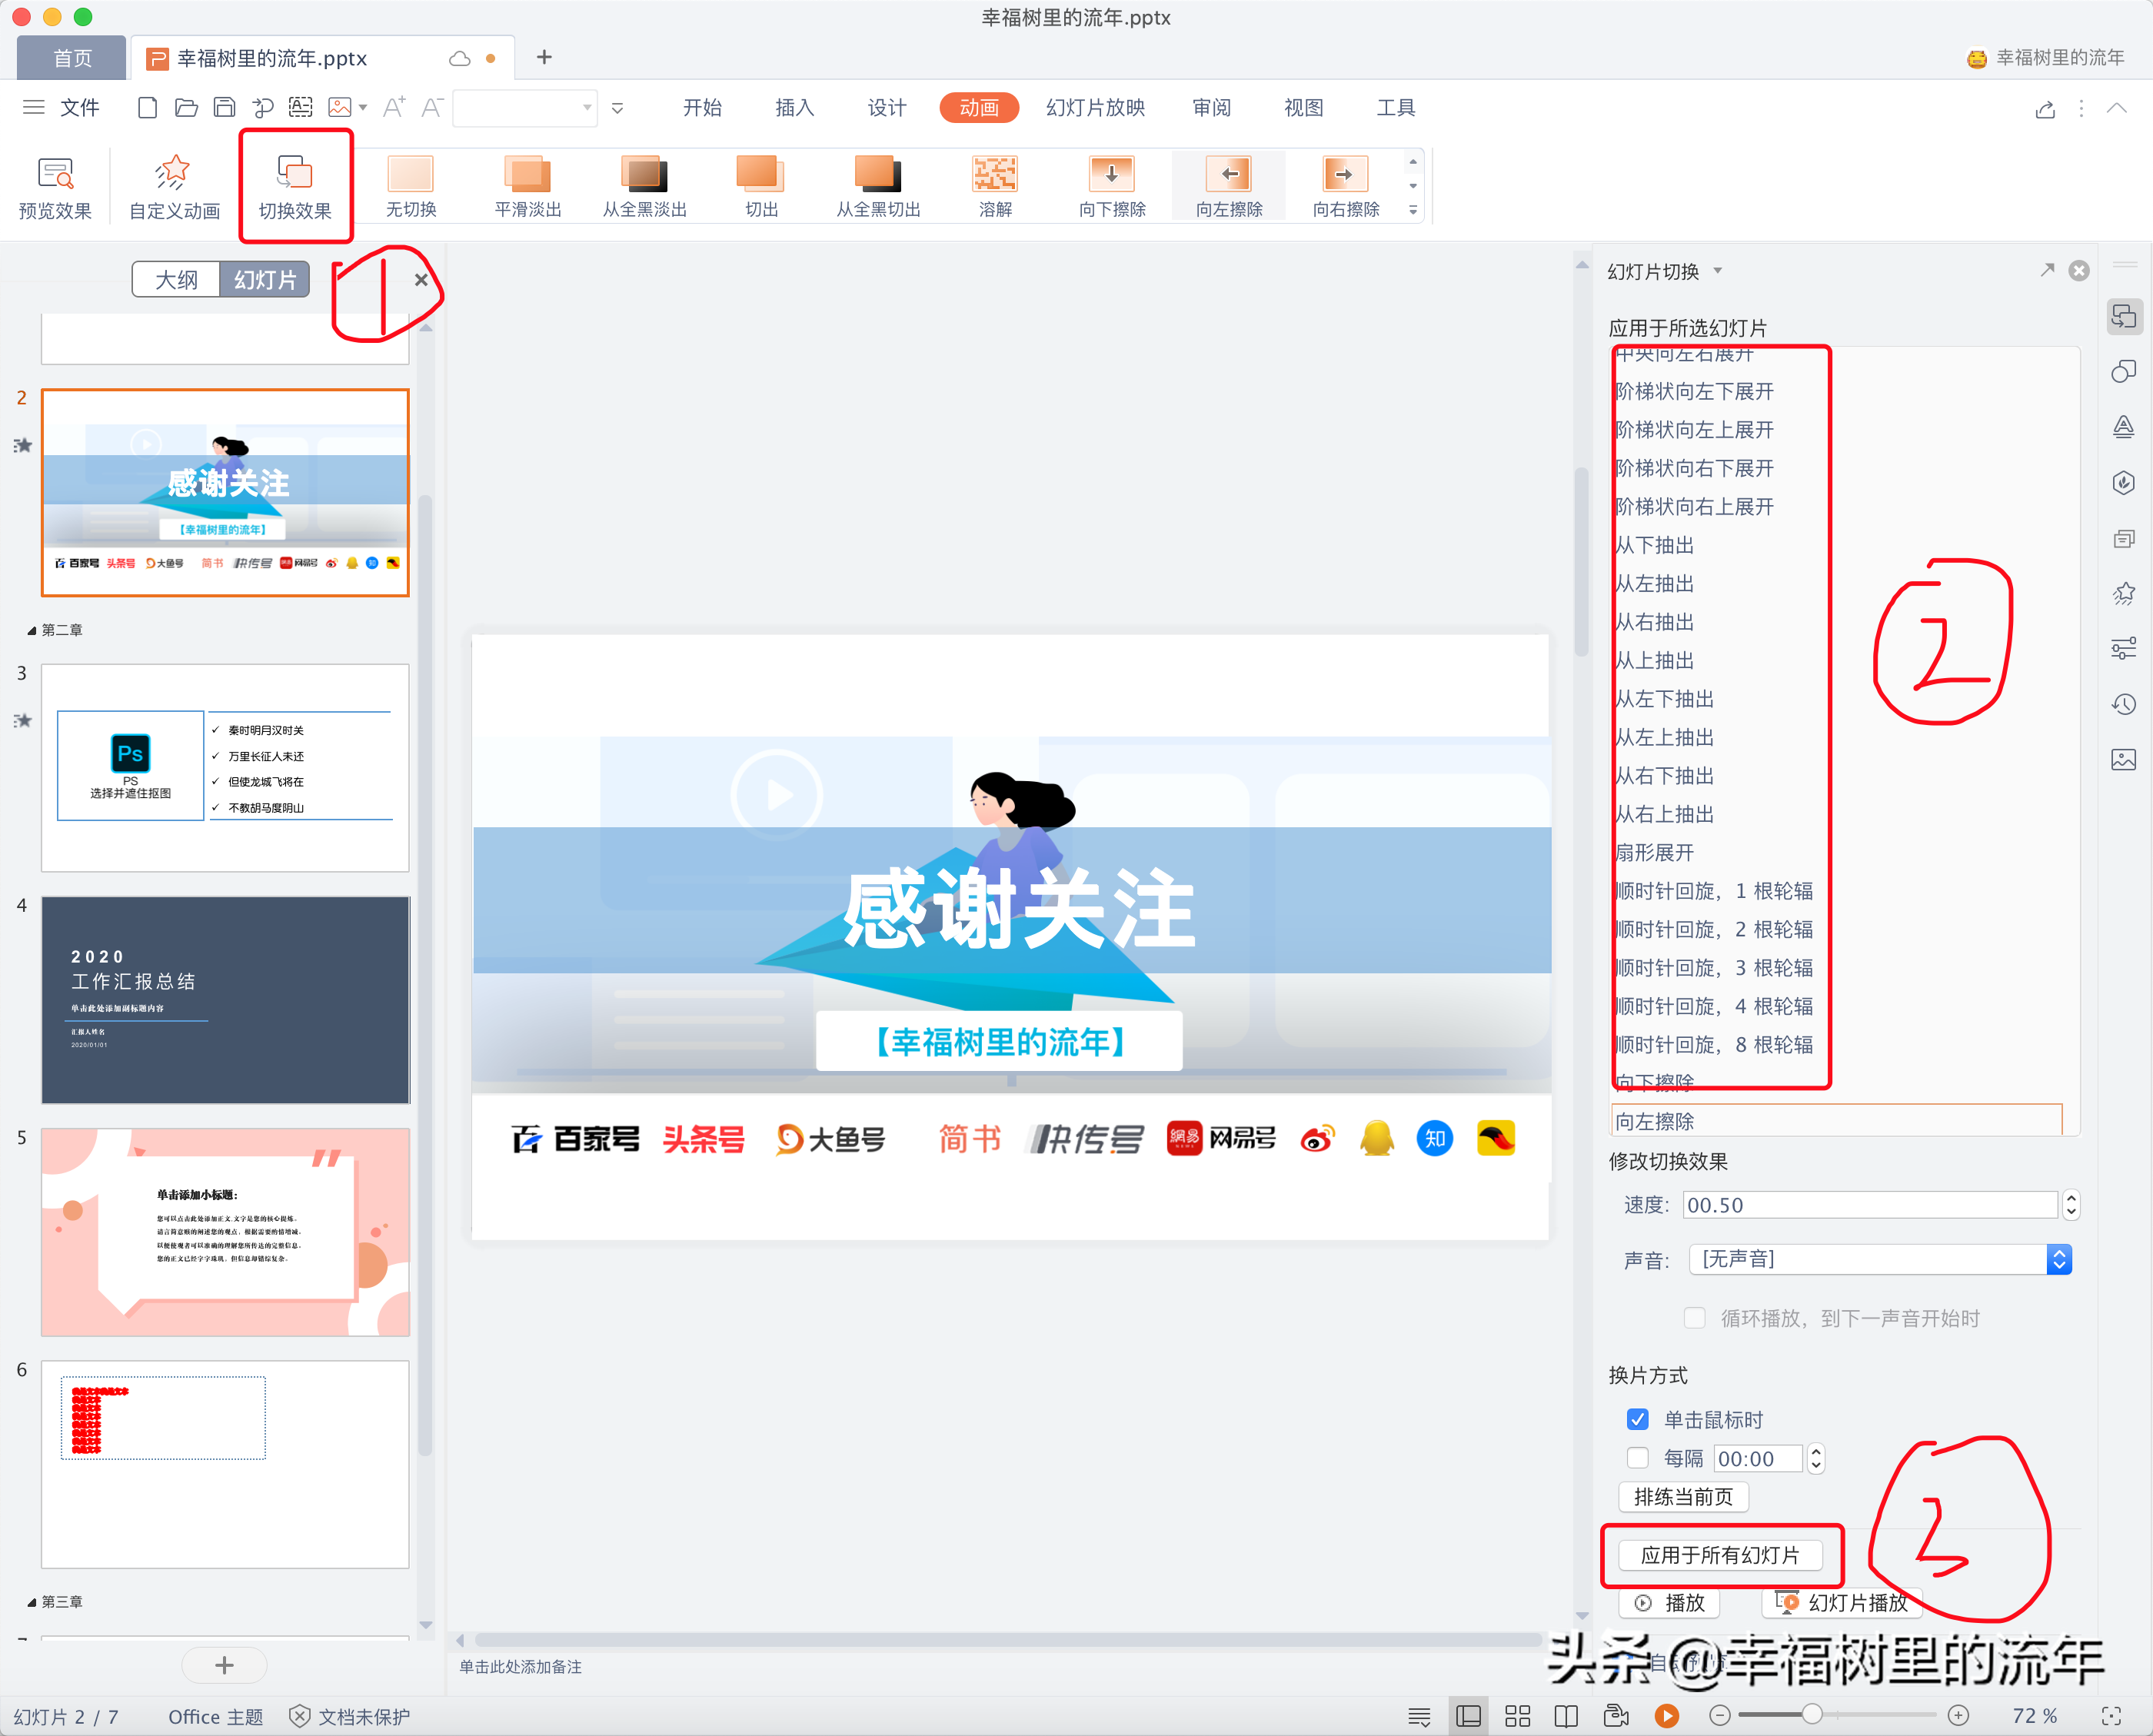Expand the 幻灯片切换 panel title dropdown
Image resolution: width=2153 pixels, height=1736 pixels.
(1718, 271)
